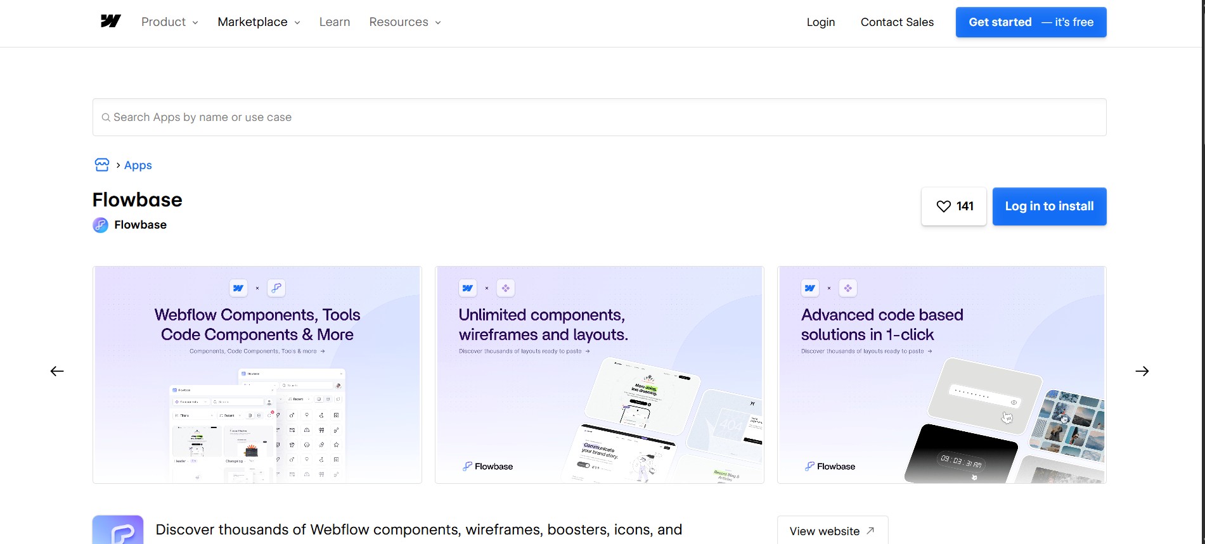The height and width of the screenshot is (544, 1205).
Task: Click the marketplace storefront breadcrumb icon
Action: click(x=102, y=165)
